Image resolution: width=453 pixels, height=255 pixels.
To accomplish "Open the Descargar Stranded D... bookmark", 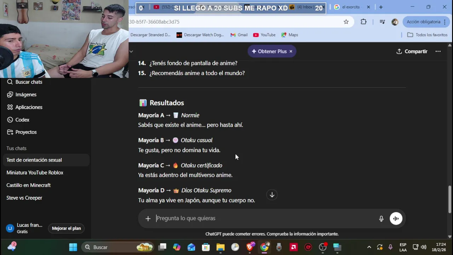I will pos(150,35).
